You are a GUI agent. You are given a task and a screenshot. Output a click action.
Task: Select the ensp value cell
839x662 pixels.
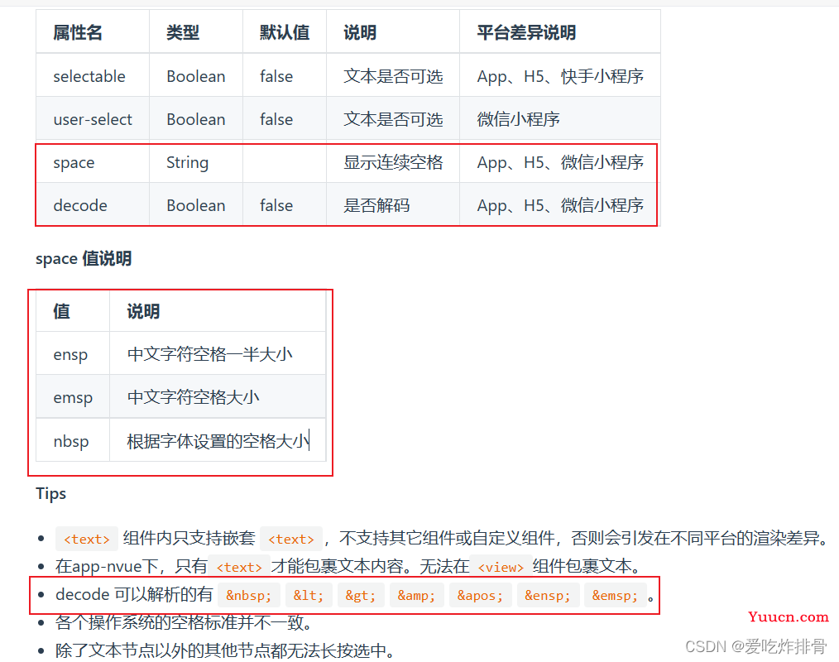pyautogui.click(x=70, y=354)
